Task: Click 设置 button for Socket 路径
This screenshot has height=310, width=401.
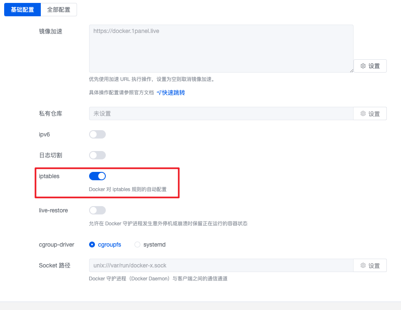Action: pos(370,265)
